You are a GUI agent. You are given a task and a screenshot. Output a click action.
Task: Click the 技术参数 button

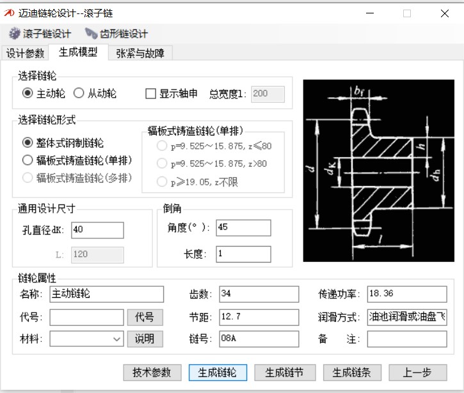click(x=152, y=373)
